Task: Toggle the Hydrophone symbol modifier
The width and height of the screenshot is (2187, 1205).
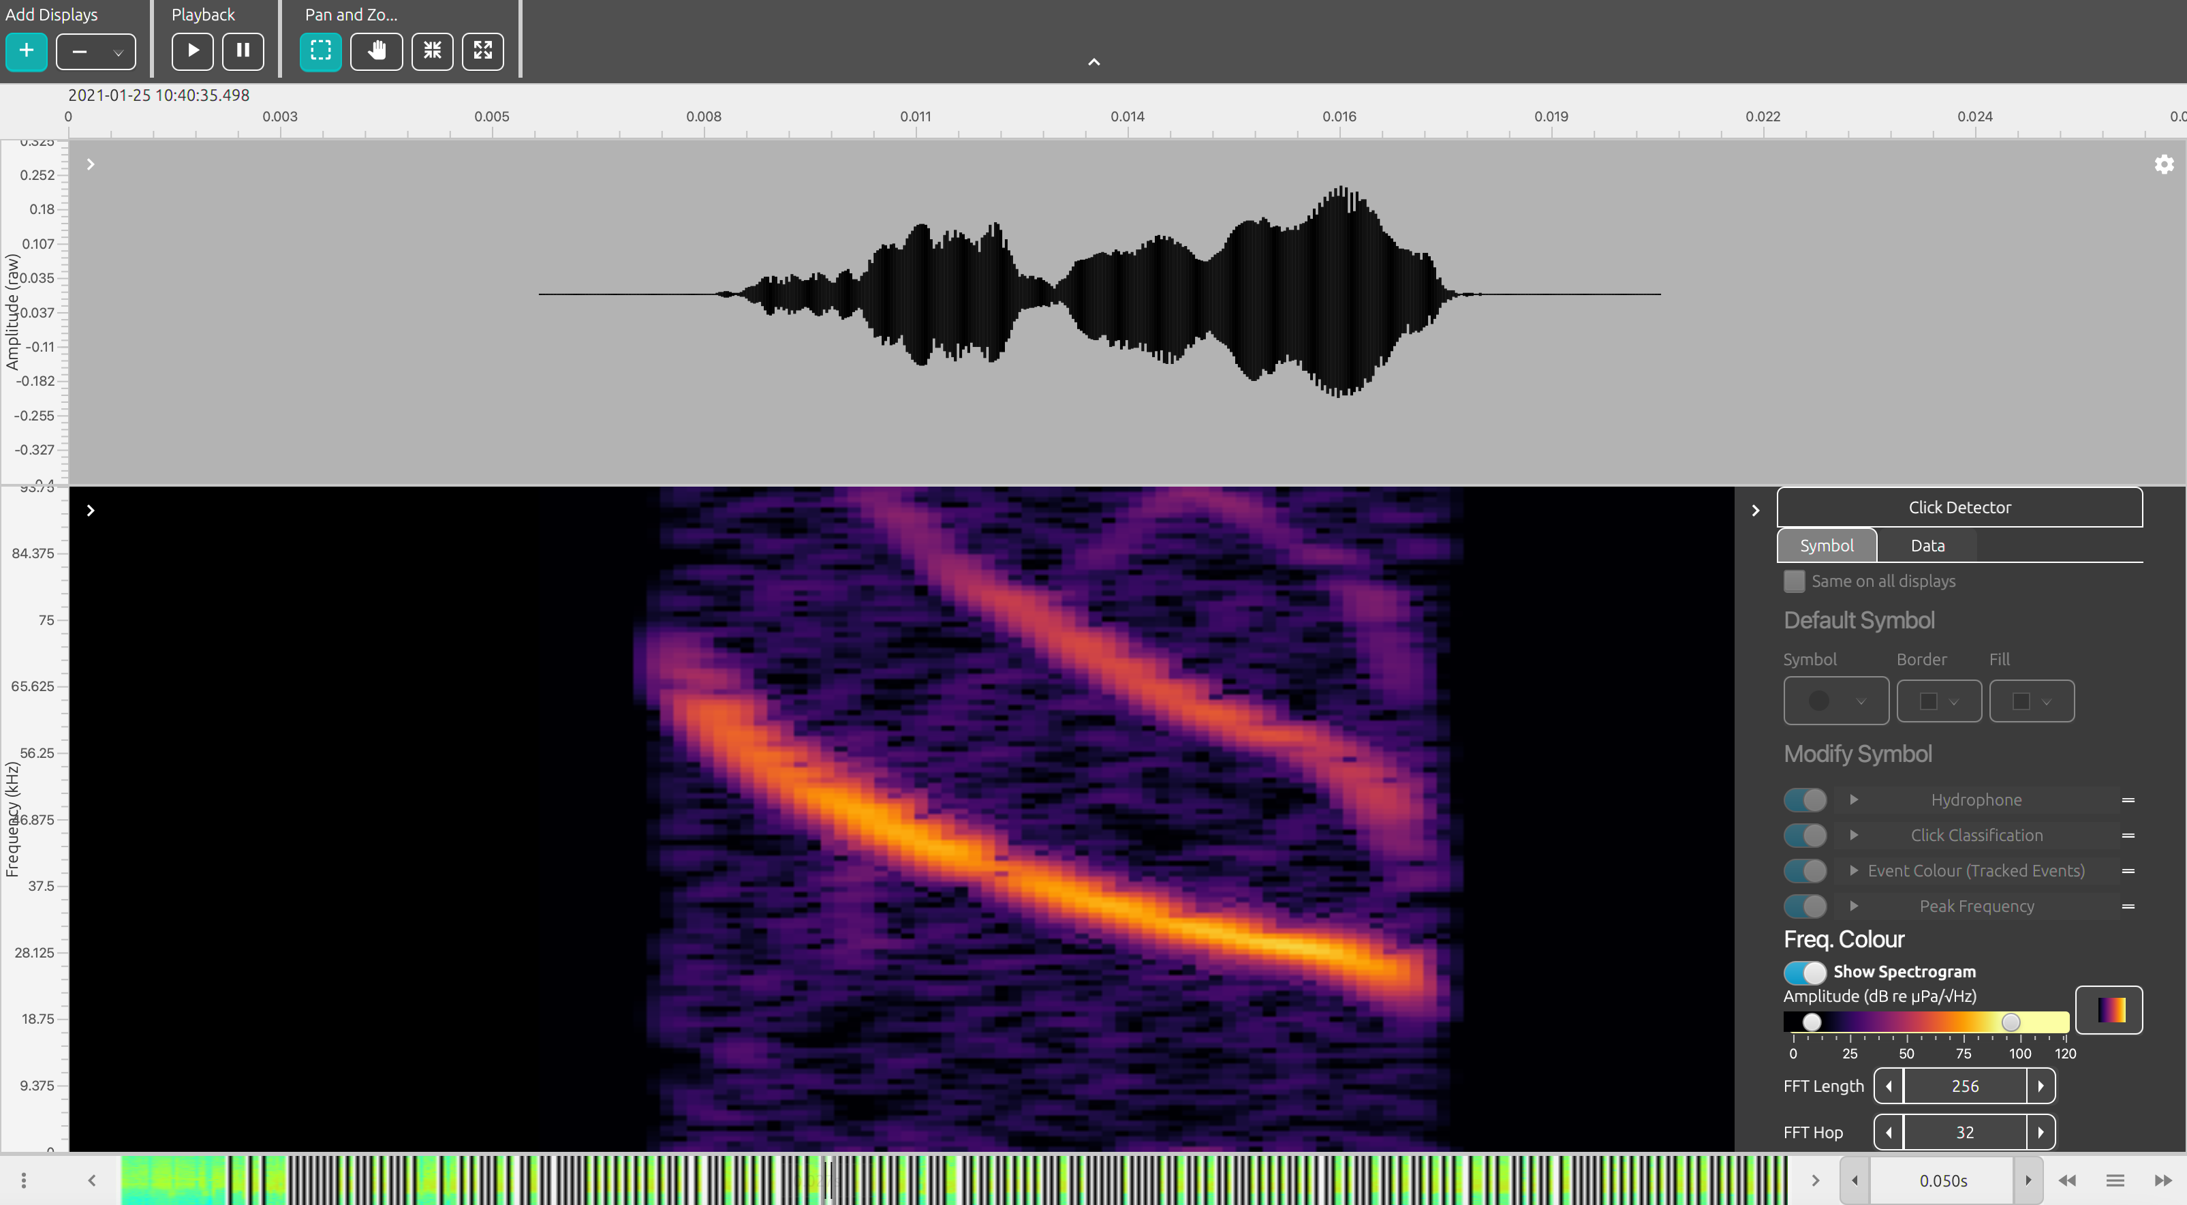Action: click(x=1804, y=800)
